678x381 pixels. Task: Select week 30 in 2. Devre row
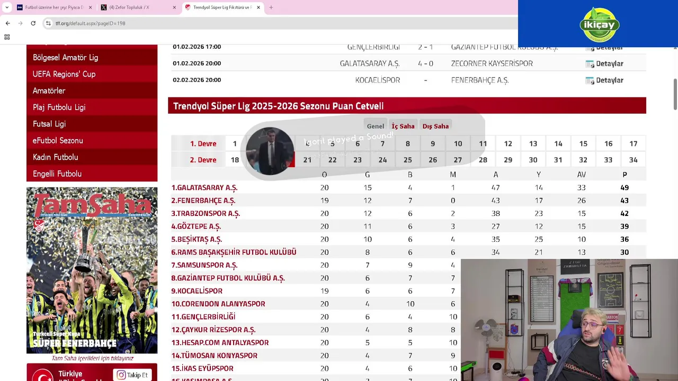533,160
